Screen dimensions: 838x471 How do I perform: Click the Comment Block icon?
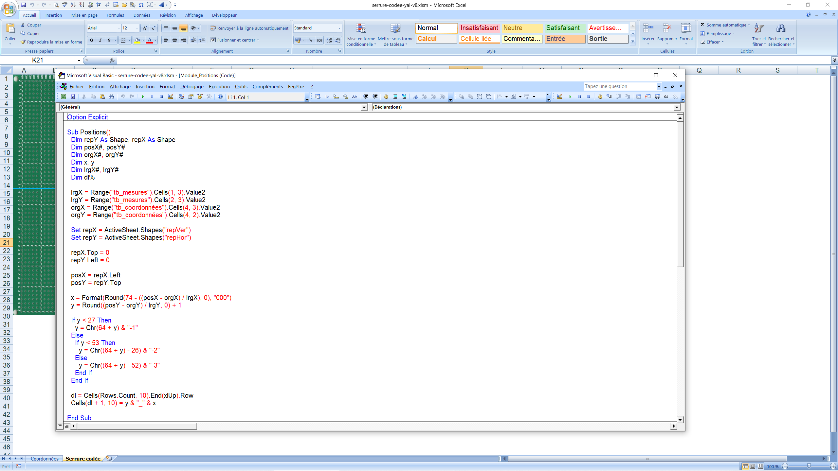pyautogui.click(x=395, y=97)
